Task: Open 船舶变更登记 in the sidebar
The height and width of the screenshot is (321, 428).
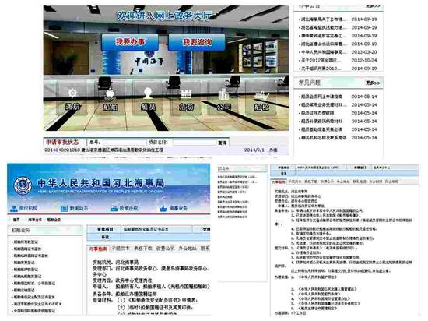Action: (x=24, y=263)
